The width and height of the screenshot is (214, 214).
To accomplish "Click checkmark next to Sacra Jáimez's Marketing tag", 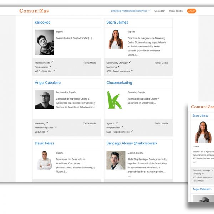I will [x=119, y=66].
